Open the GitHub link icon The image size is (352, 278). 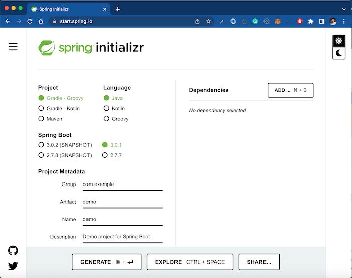tap(13, 250)
